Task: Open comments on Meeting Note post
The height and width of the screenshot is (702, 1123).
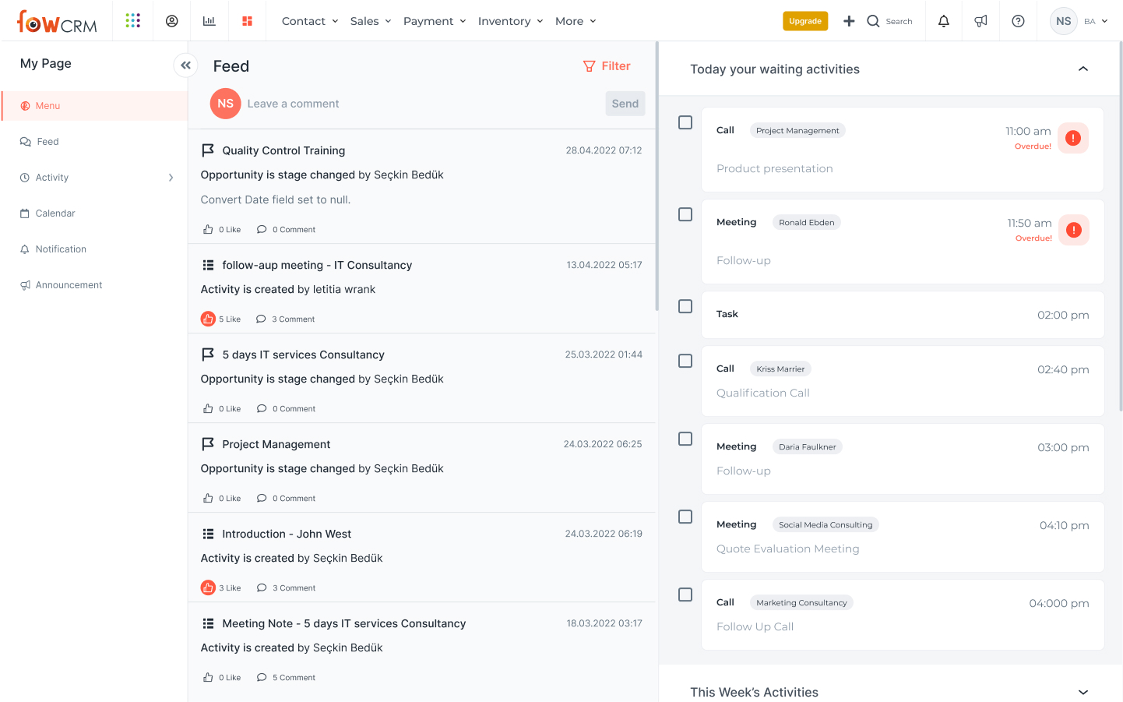Action: [286, 678]
